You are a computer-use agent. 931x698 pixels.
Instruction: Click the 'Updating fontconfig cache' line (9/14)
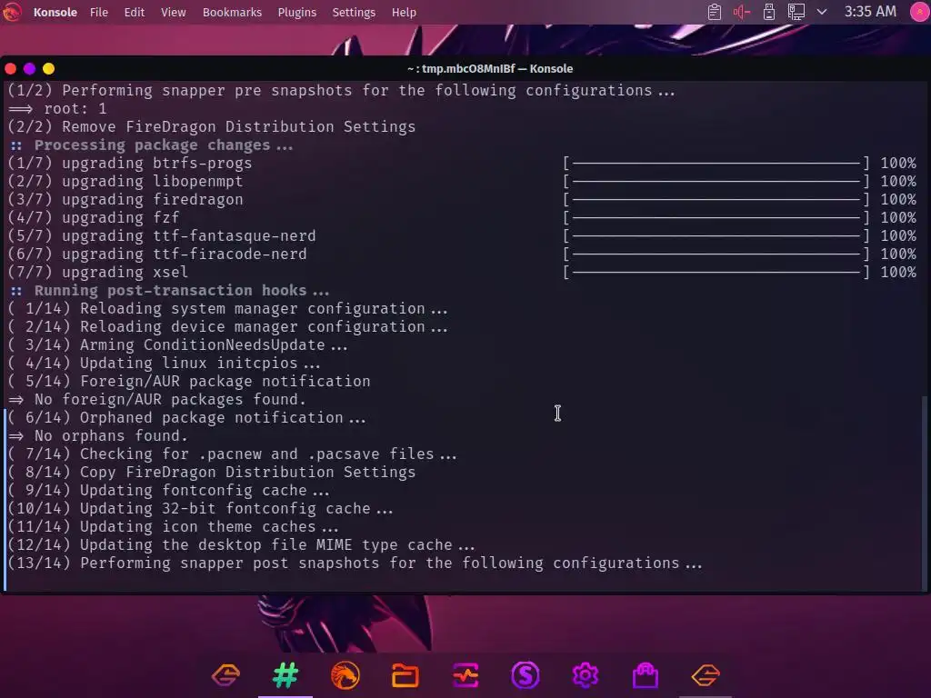pos(169,490)
